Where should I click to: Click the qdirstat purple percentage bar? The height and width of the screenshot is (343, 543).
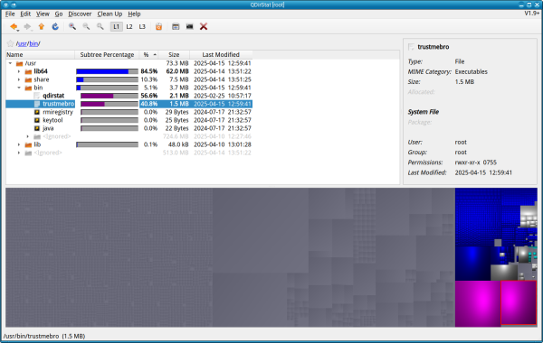tap(110, 96)
